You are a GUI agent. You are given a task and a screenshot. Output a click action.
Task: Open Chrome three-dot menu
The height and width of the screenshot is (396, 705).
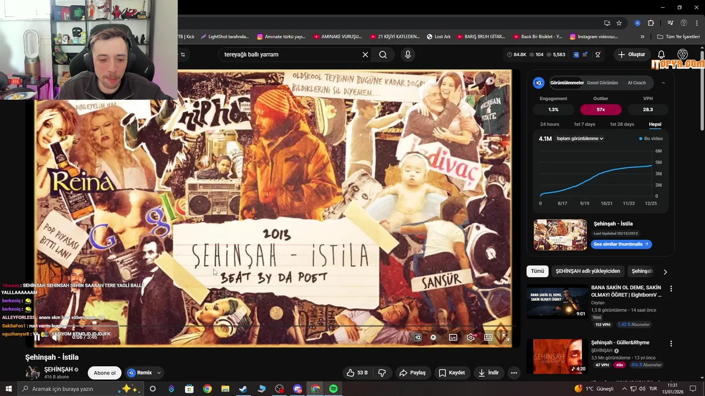pyautogui.click(x=697, y=23)
